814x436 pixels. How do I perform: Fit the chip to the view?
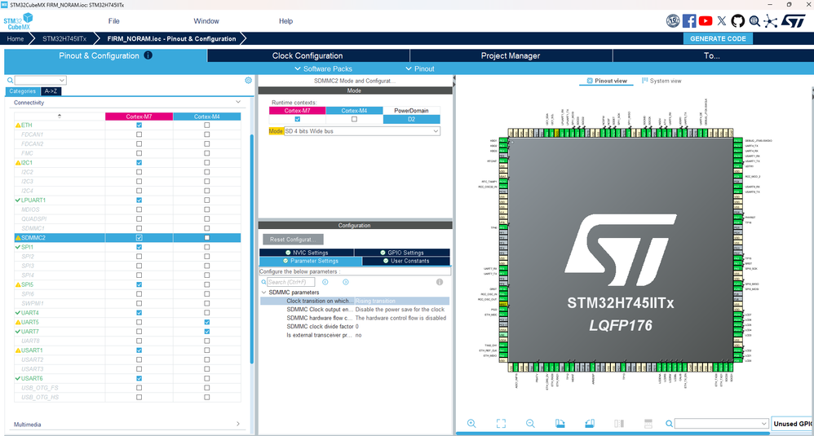pyautogui.click(x=501, y=424)
